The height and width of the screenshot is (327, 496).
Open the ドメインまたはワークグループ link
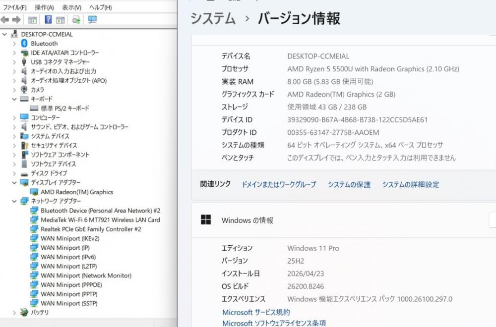point(278,185)
